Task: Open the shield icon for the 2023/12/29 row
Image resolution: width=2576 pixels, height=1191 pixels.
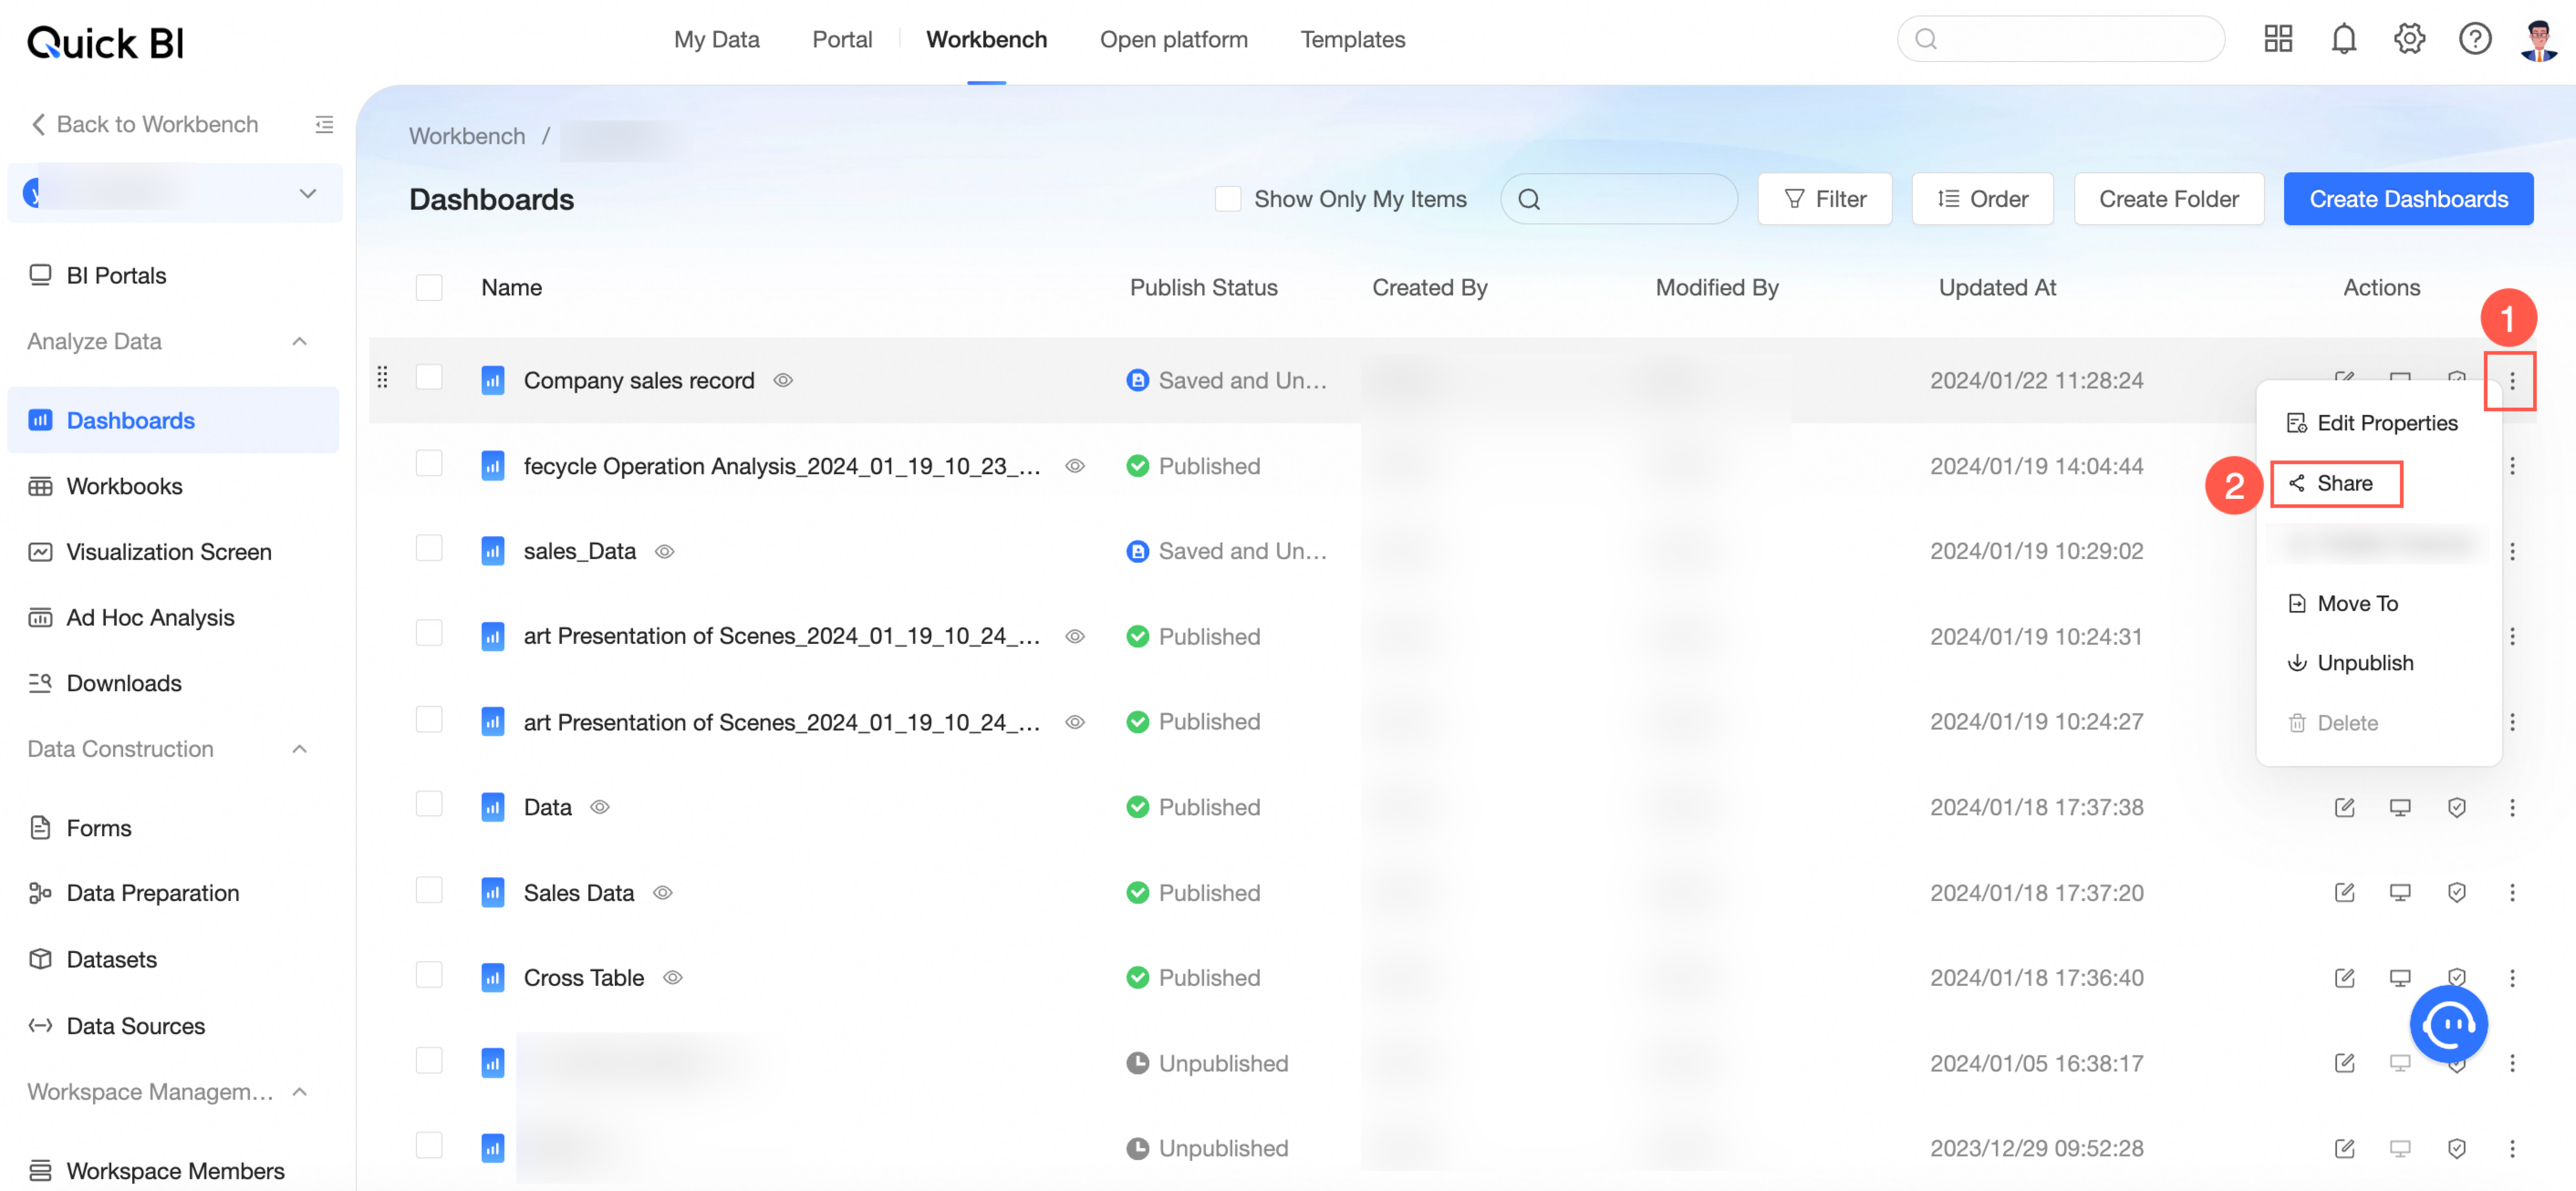Action: point(2456,1148)
